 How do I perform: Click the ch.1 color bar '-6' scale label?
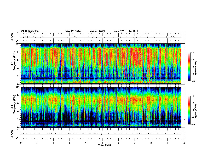tap(193, 53)
